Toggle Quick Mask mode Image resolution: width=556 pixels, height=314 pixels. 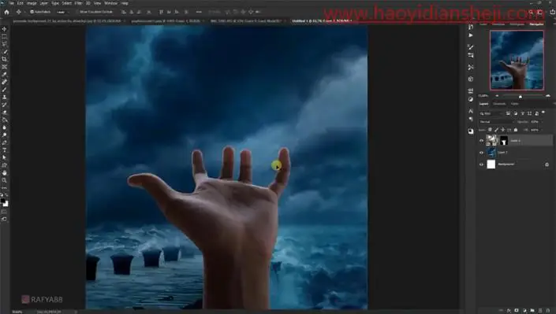click(x=4, y=212)
